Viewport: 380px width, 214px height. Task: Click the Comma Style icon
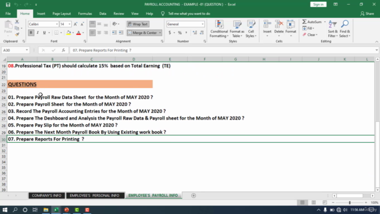click(186, 33)
